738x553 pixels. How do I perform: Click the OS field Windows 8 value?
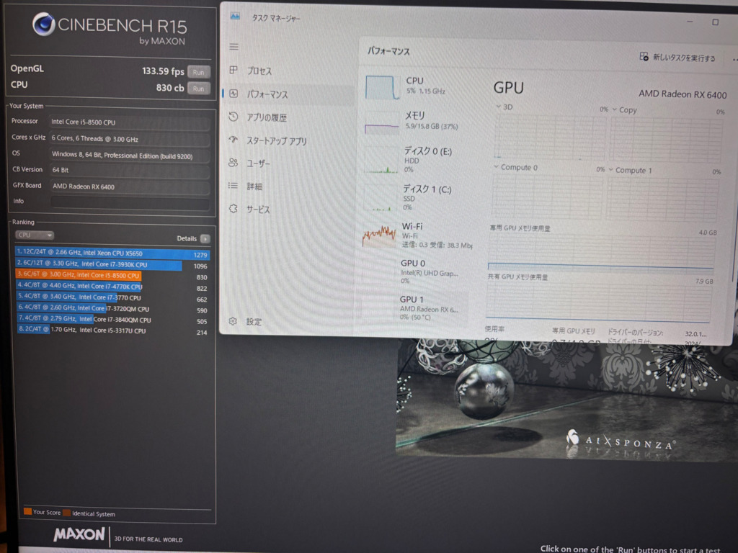coord(130,156)
